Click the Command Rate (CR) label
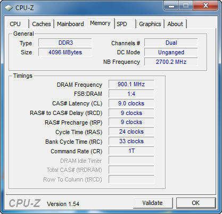Screen dimensions: 222x214 (77, 151)
